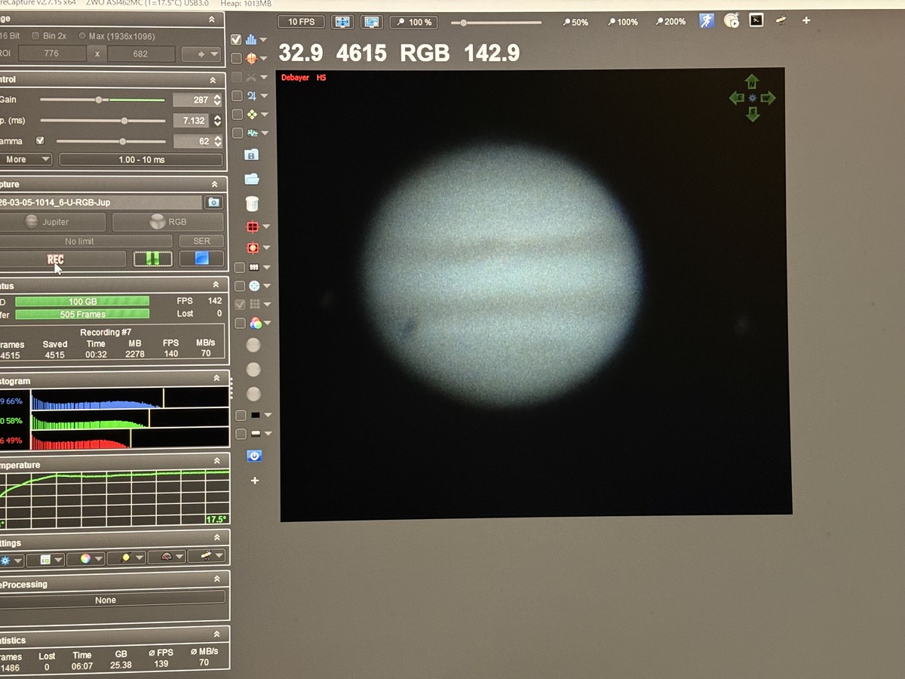The width and height of the screenshot is (905, 679).
Task: Click the ROI width field showing 776
Action: (x=51, y=54)
